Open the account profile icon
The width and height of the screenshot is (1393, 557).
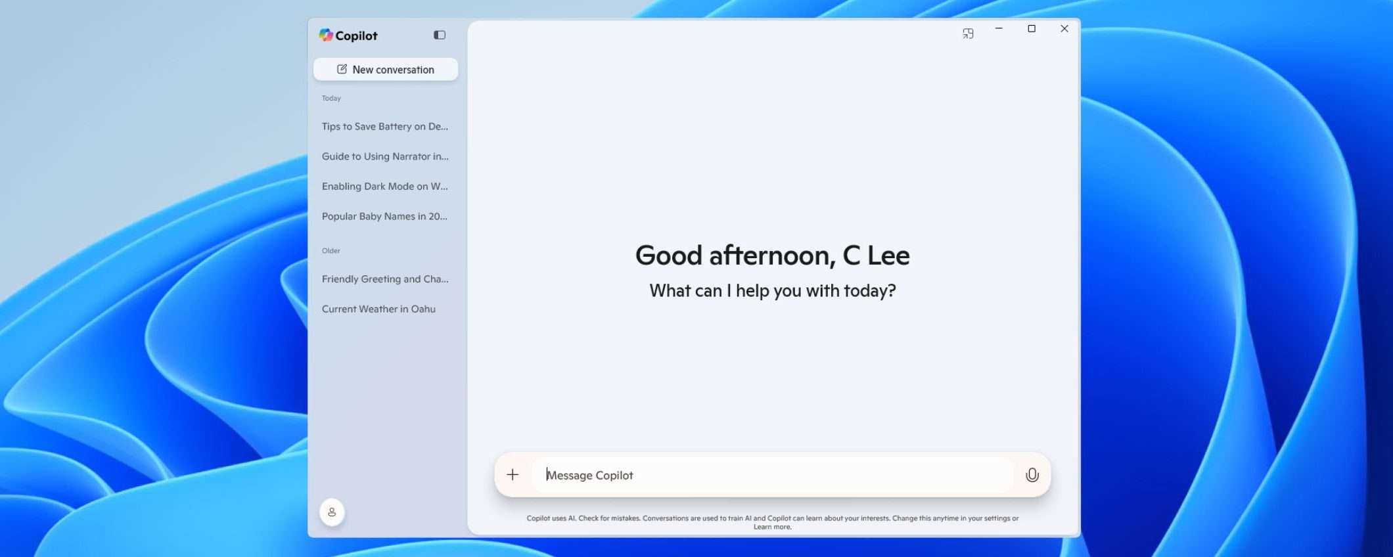(332, 512)
